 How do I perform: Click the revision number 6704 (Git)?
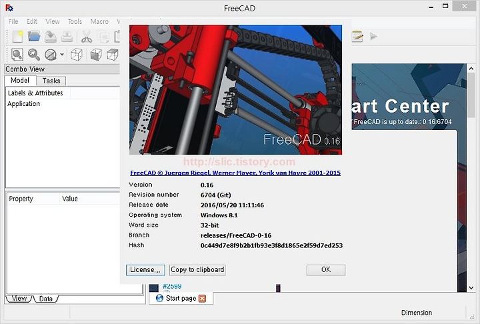215,195
